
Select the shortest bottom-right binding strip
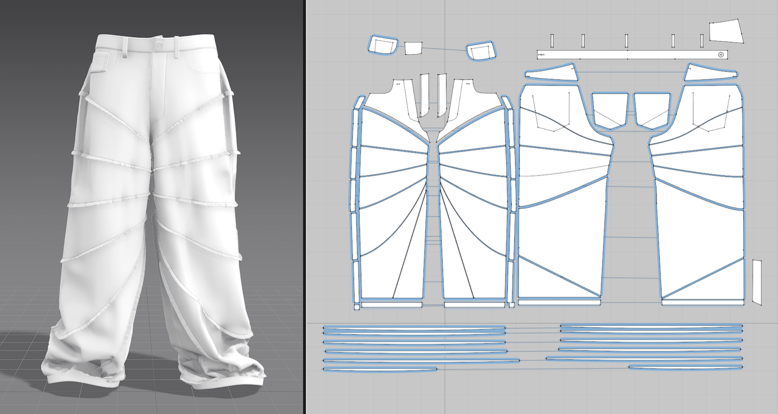pos(685,367)
